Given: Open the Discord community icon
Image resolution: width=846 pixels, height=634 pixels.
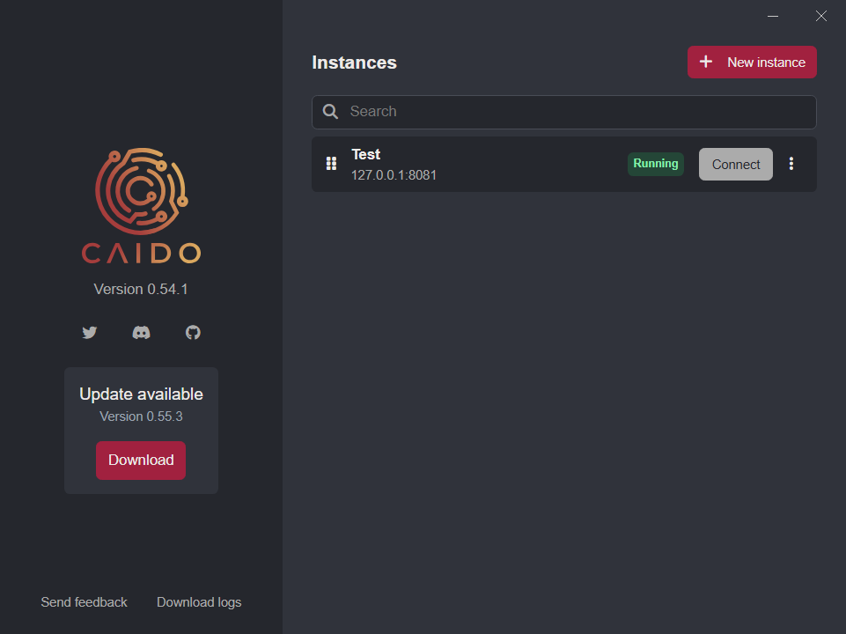Looking at the screenshot, I should point(141,333).
